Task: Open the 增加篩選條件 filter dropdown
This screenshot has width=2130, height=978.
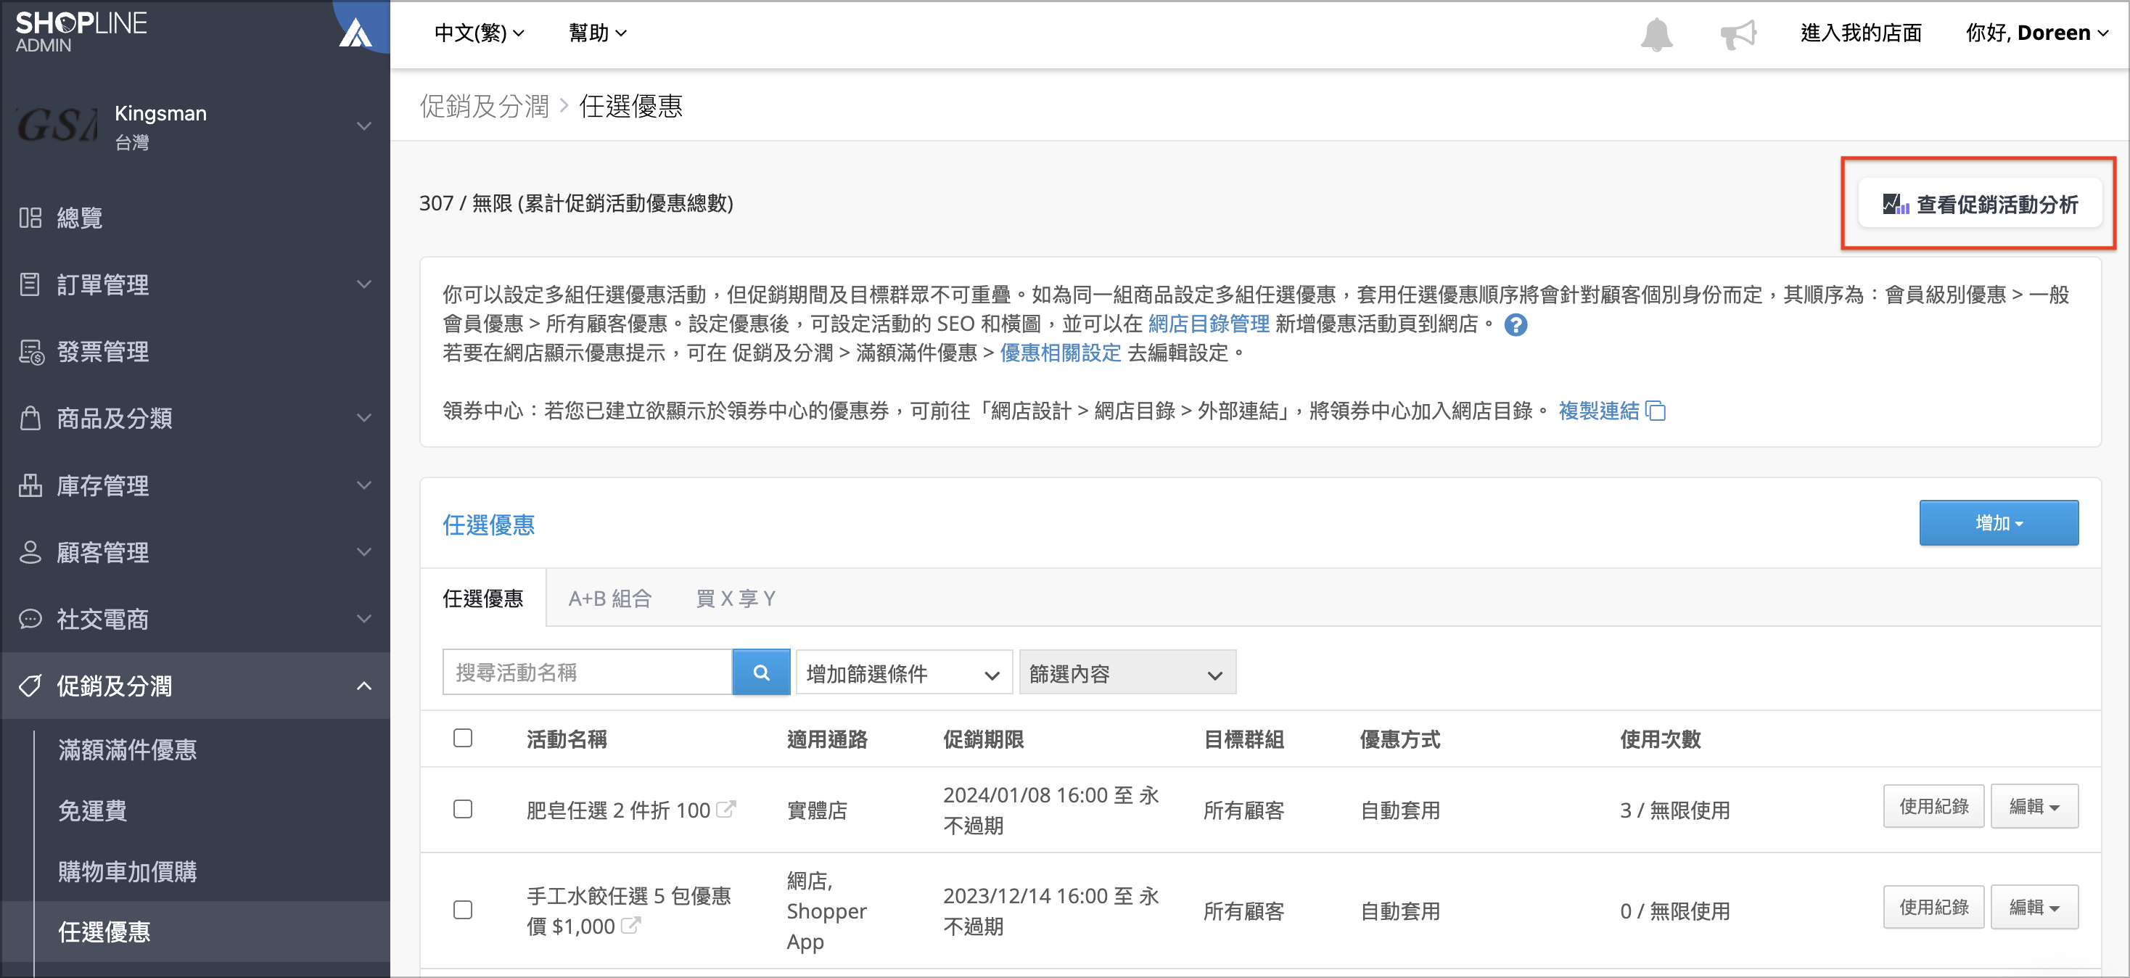Action: [x=904, y=673]
